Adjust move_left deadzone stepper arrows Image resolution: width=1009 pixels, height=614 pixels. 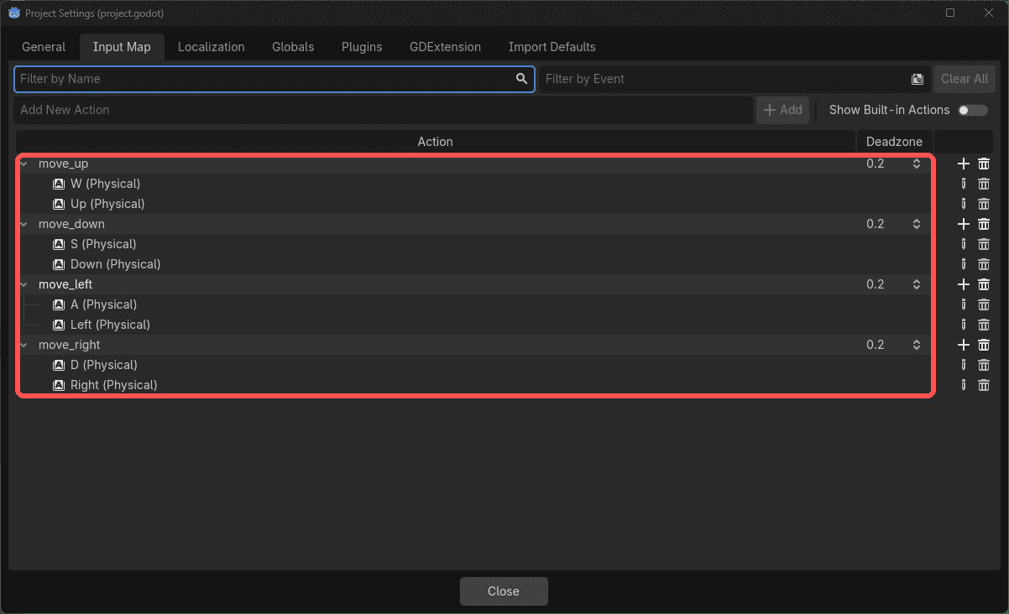917,284
